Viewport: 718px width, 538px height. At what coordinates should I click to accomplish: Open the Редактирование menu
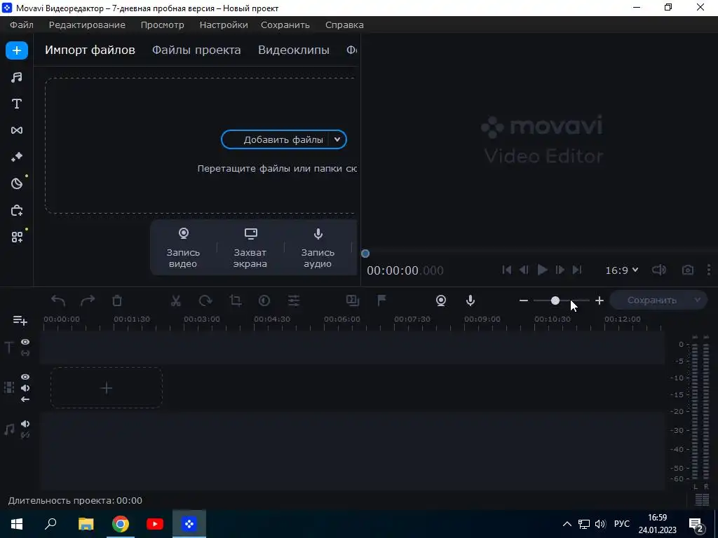point(87,25)
